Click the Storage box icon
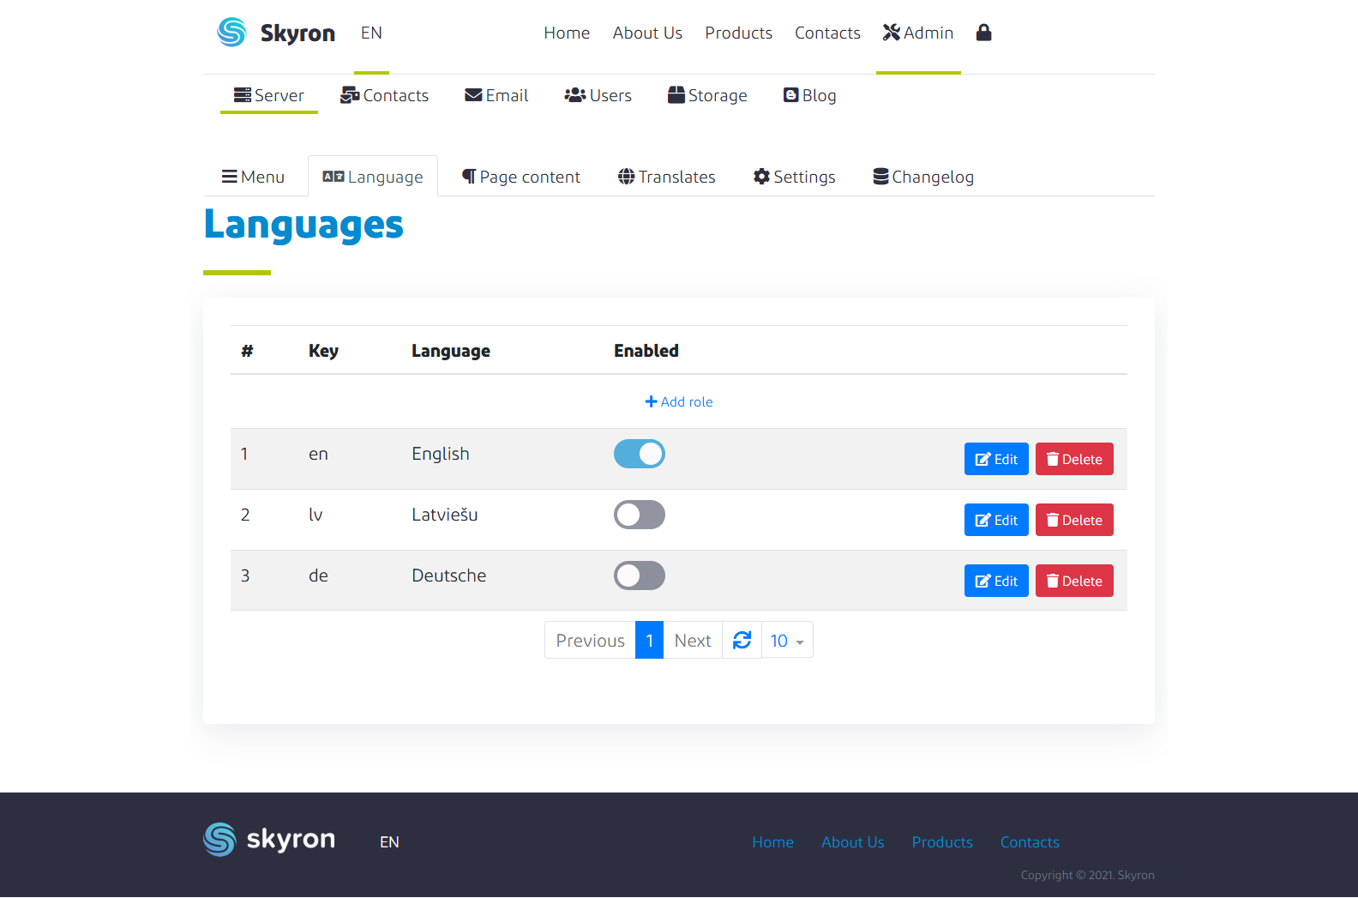Image resolution: width=1358 pixels, height=898 pixels. 676,95
